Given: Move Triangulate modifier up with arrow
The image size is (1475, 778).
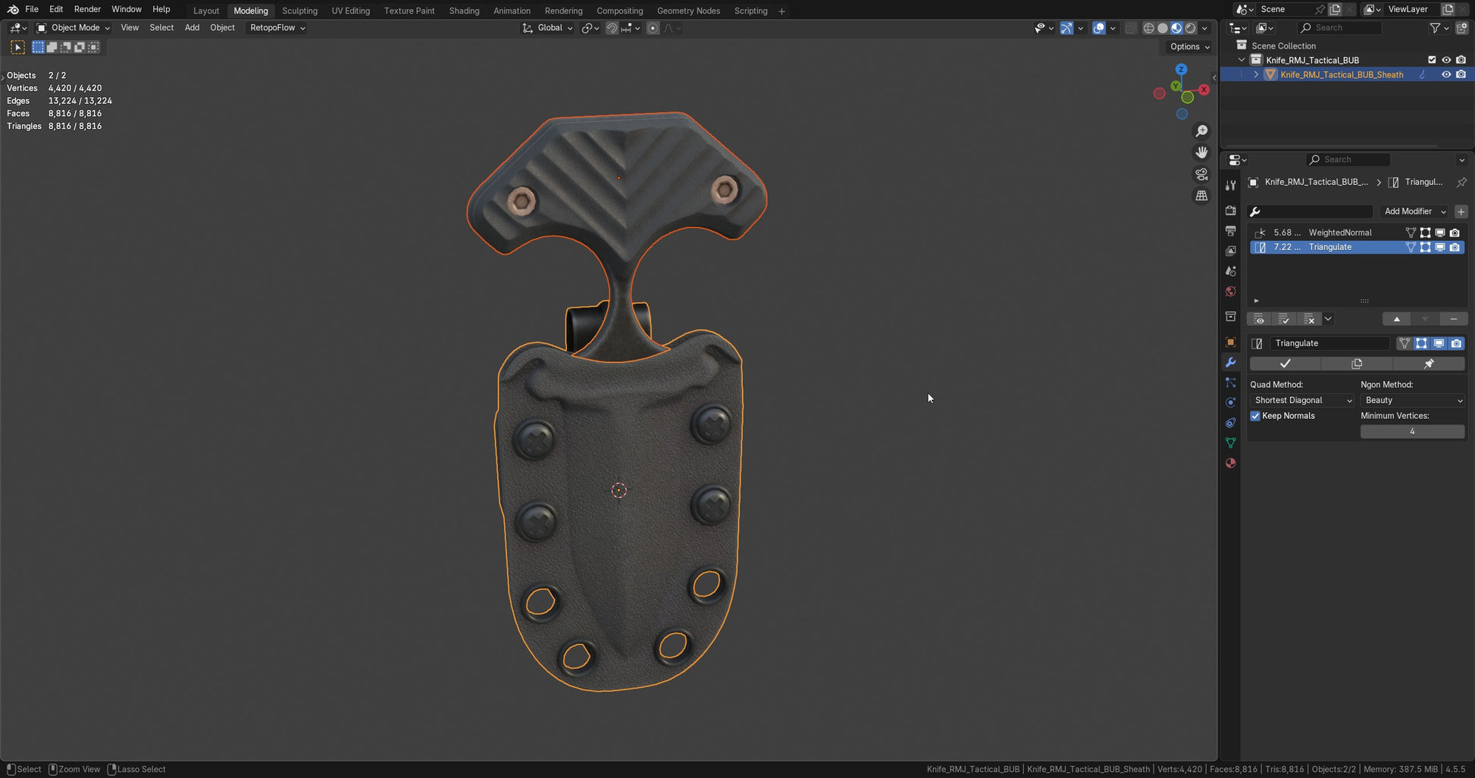Looking at the screenshot, I should pos(1396,319).
